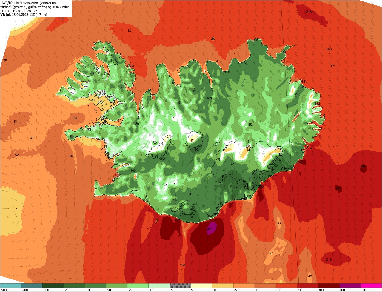Click the red-orange swatch between 100 and 200
The image size is (382, 292).
(x=286, y=285)
